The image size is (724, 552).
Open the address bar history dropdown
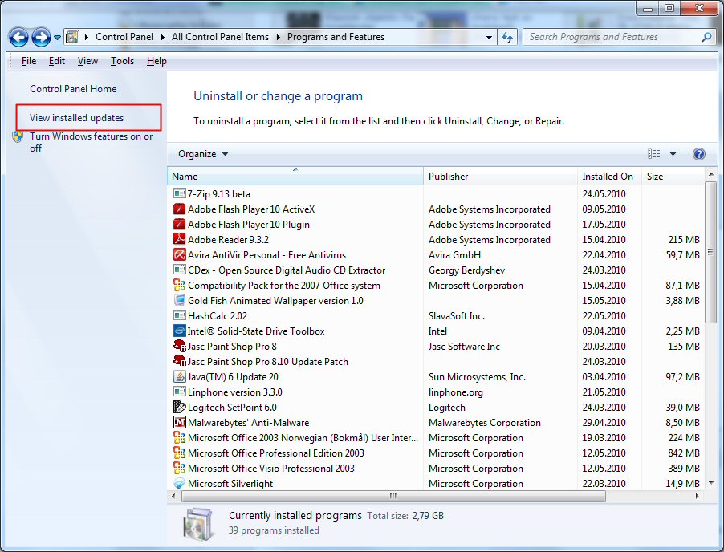(x=489, y=37)
